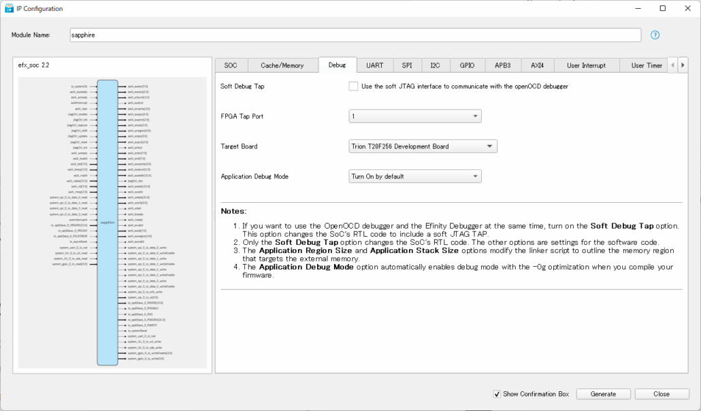The width and height of the screenshot is (701, 411).
Task: Open the UART tab
Action: click(x=374, y=65)
